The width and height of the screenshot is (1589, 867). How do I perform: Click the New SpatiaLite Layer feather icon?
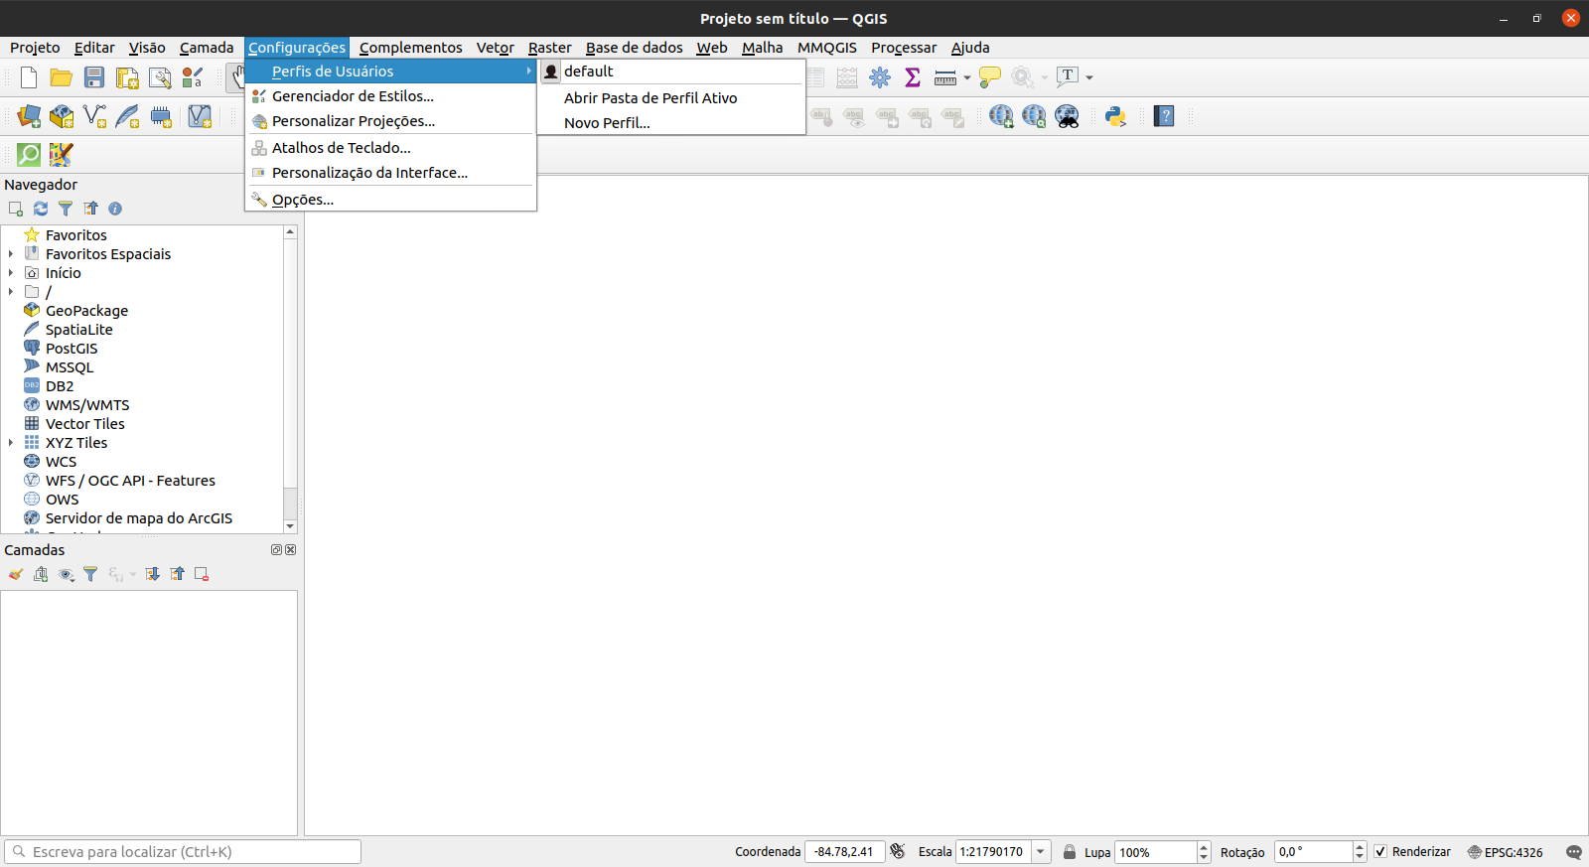coord(127,116)
